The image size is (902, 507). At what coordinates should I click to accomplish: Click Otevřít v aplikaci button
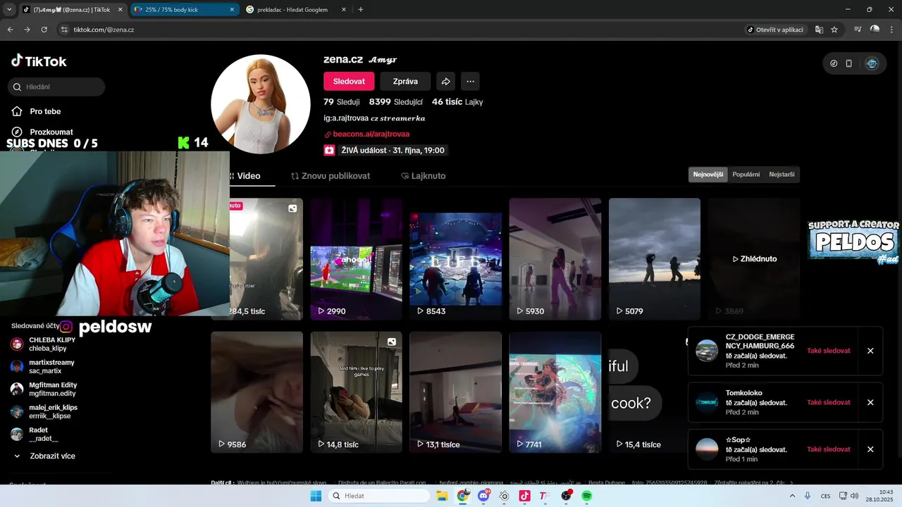point(775,30)
